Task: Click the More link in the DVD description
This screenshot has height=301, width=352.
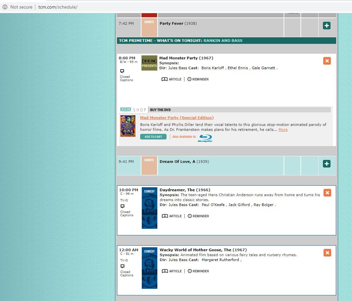Action: pyautogui.click(x=283, y=130)
